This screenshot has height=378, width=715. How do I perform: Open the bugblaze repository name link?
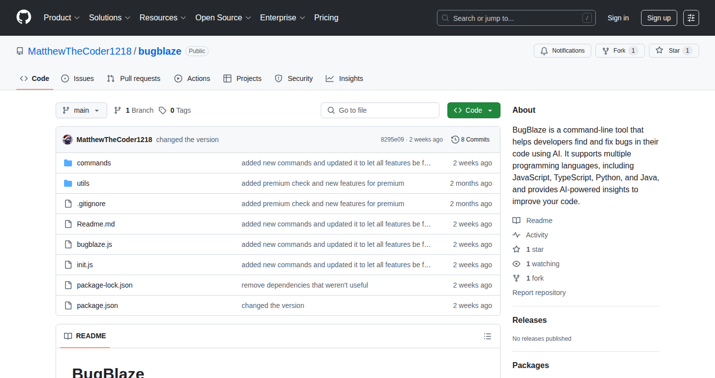[x=160, y=51]
